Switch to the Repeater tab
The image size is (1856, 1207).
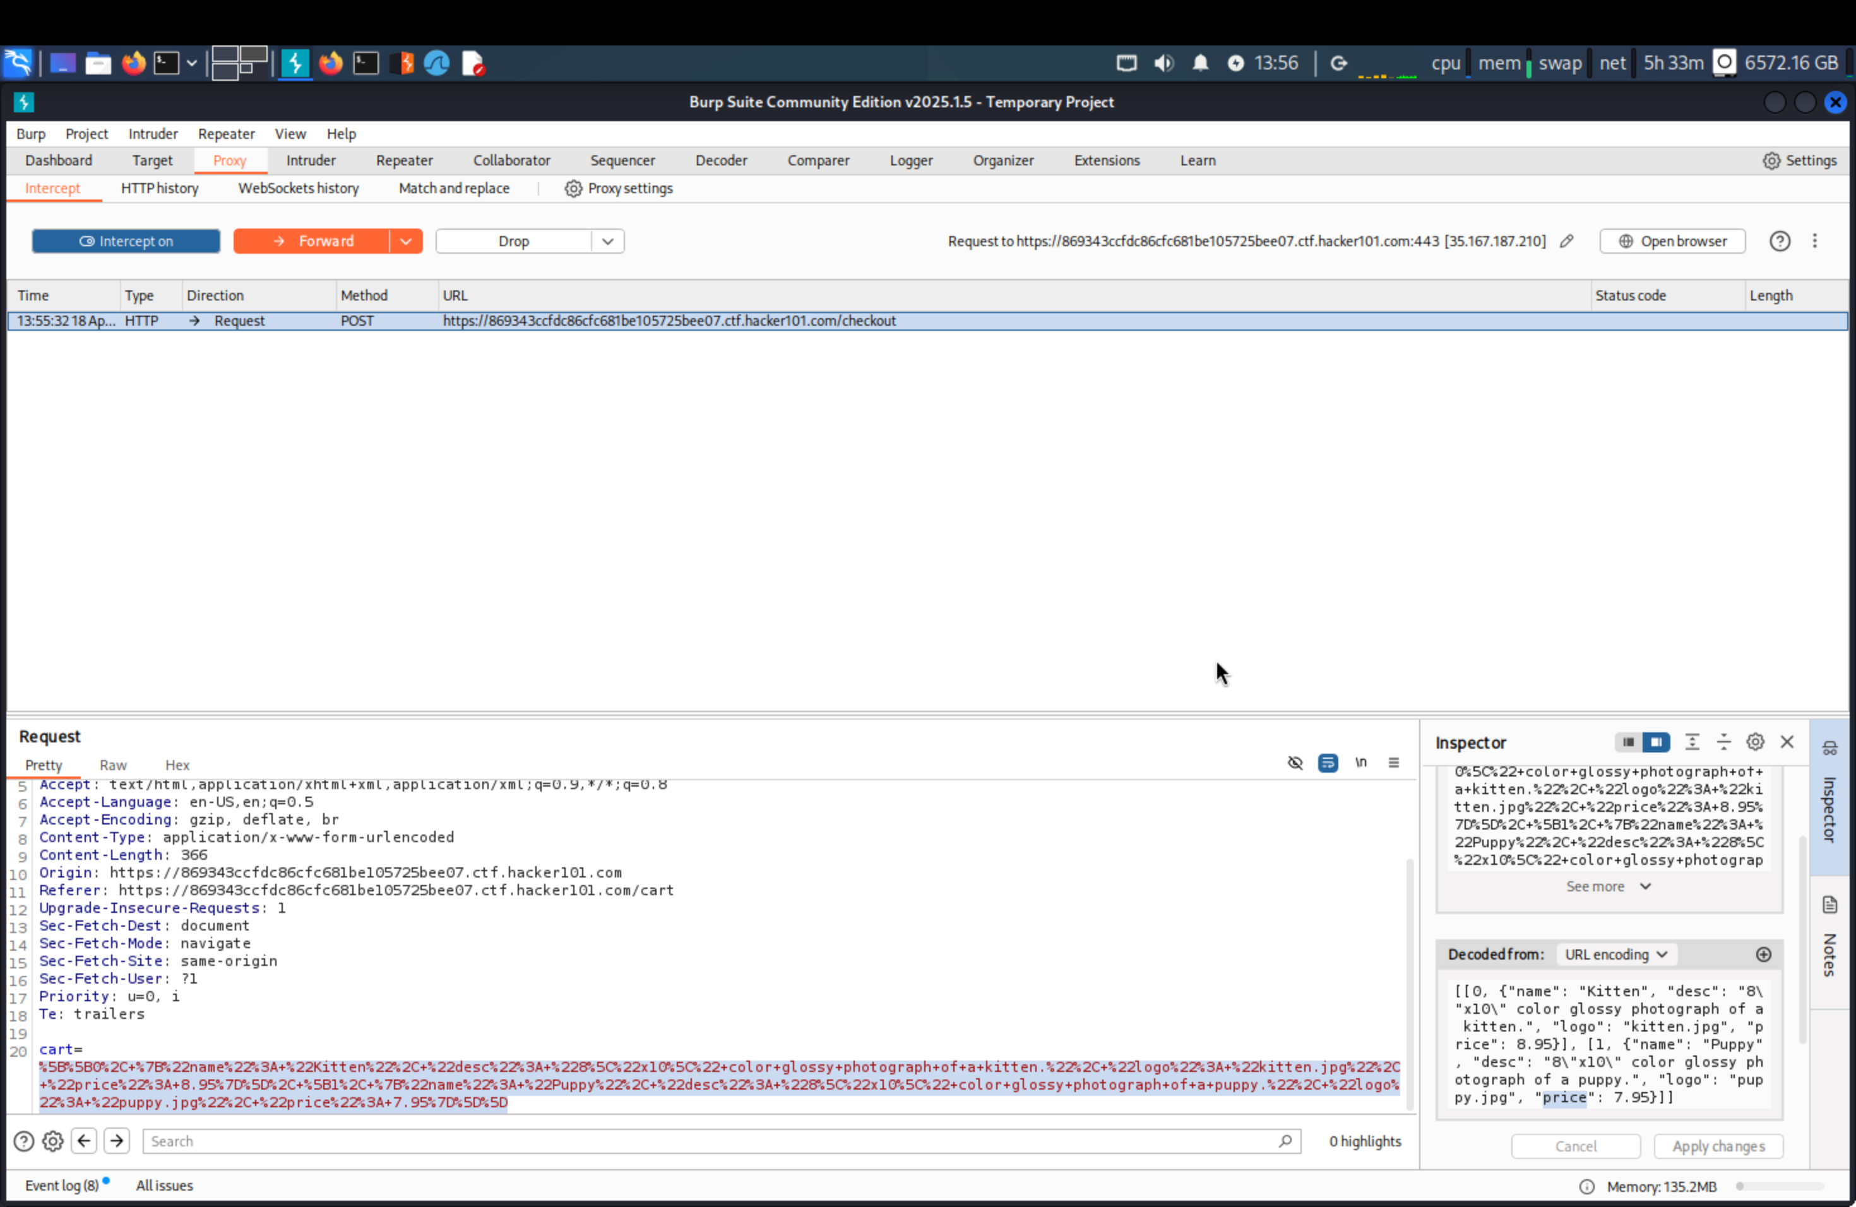(x=404, y=160)
